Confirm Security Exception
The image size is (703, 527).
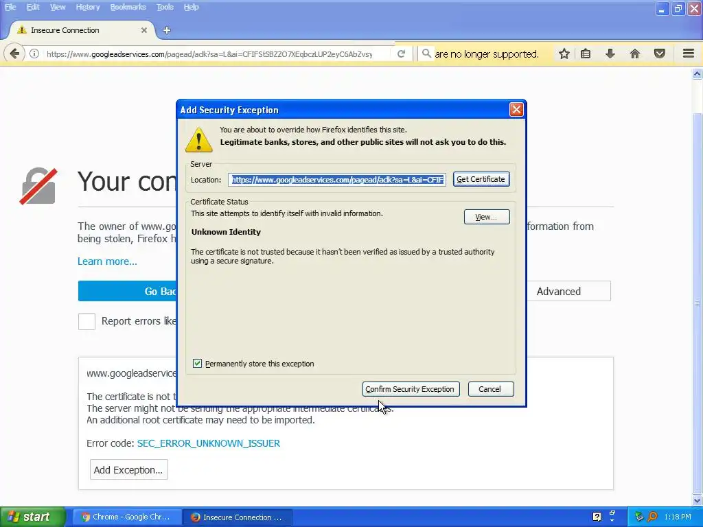(x=411, y=389)
